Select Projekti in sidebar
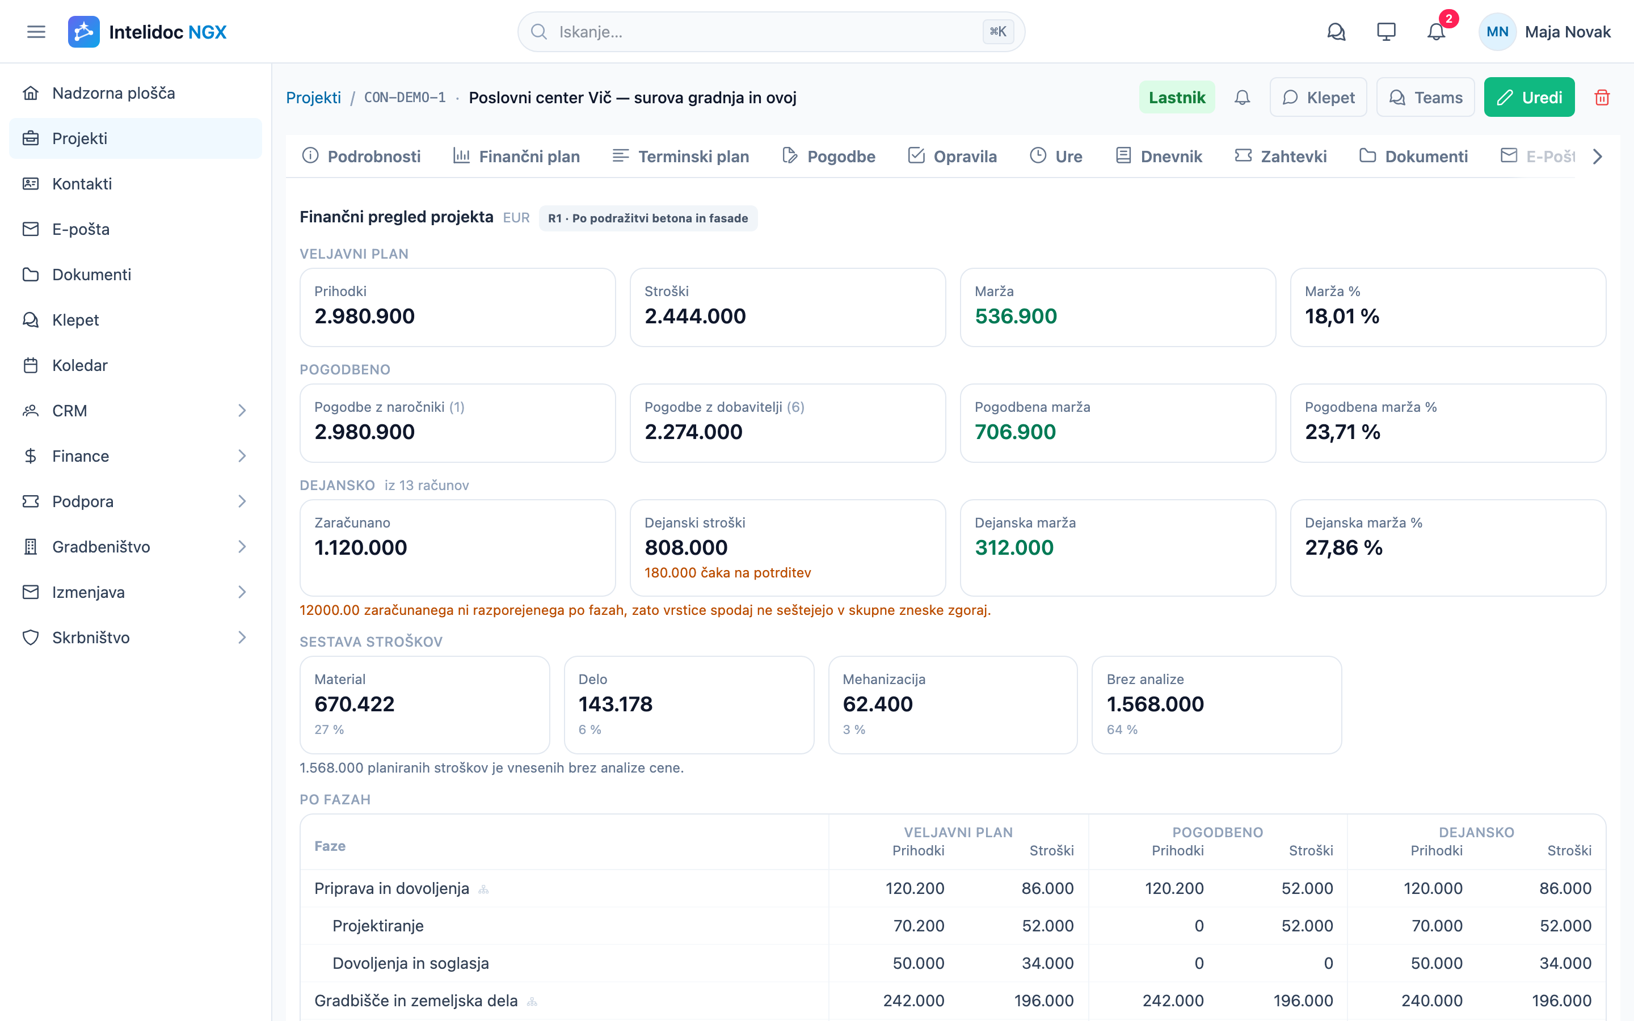The width and height of the screenshot is (1634, 1021). pyautogui.click(x=136, y=138)
